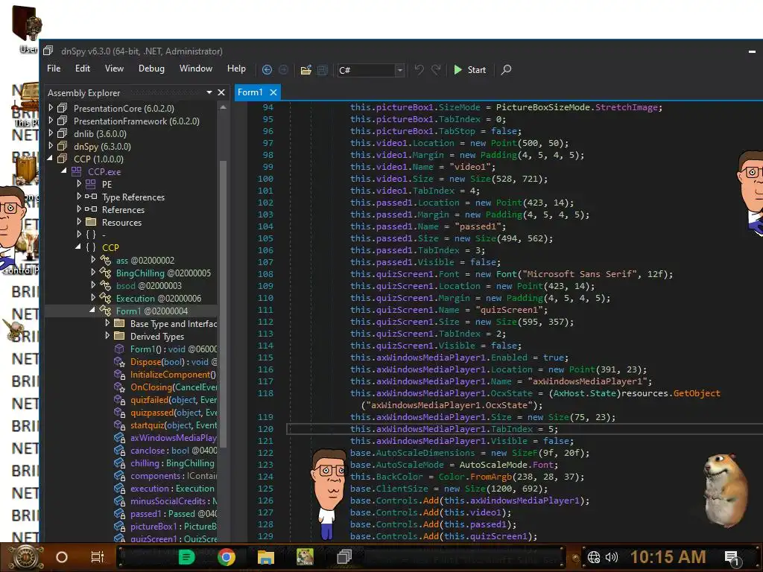763x572 pixels.
Task: Click the Resources folder icon
Action: [90, 222]
